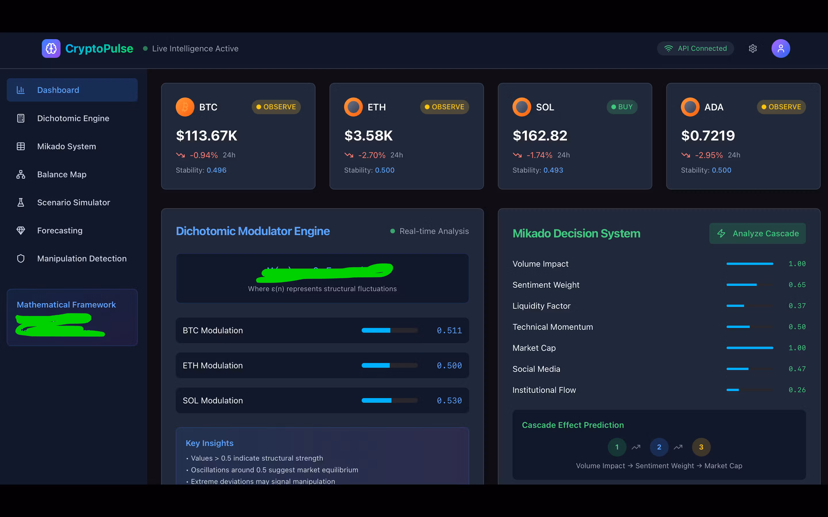
Task: Click the ADA coin icon
Action: coord(690,107)
